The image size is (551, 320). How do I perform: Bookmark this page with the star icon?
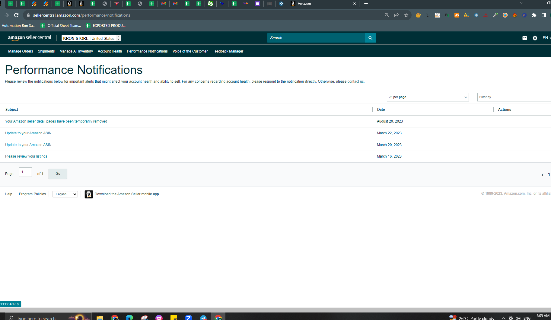click(406, 15)
